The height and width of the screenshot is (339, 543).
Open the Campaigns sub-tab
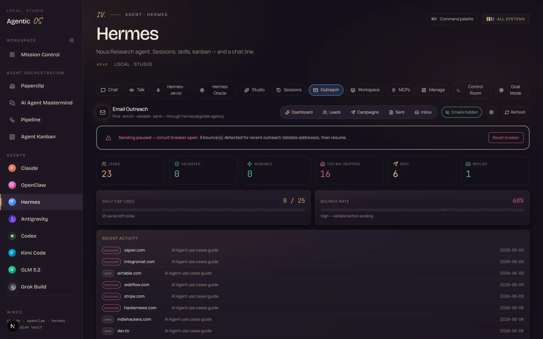(365, 112)
